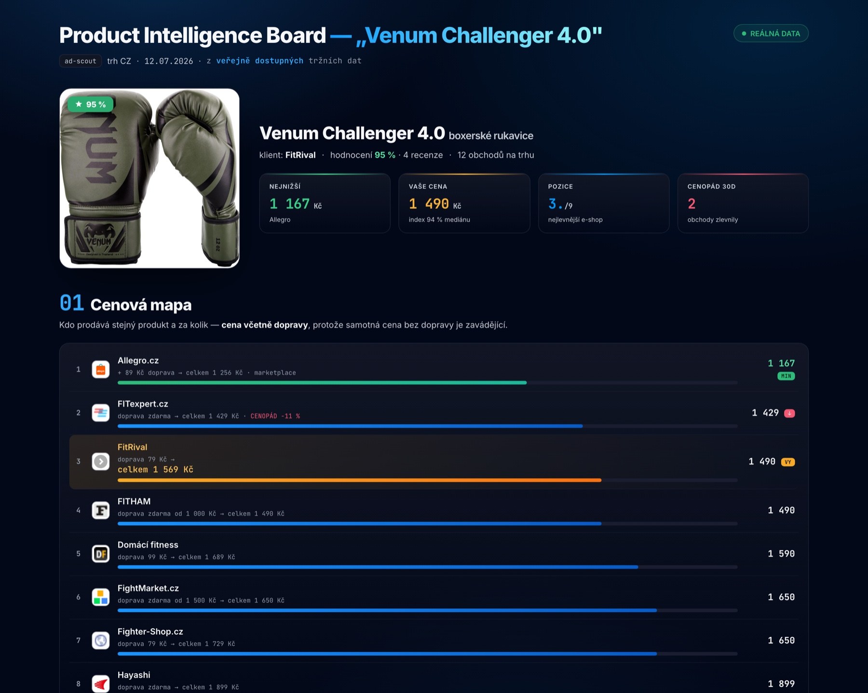Click the 1 899 price of Hayashi
Image resolution: width=868 pixels, height=693 pixels.
[781, 684]
